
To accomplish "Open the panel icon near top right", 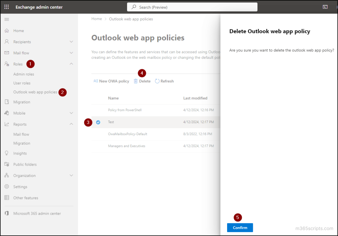I will (x=325, y=7).
